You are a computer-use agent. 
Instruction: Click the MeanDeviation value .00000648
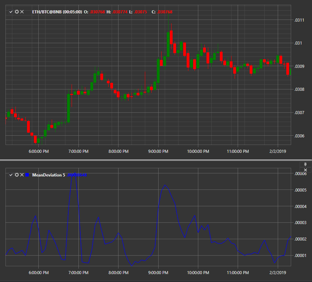click(x=77, y=175)
